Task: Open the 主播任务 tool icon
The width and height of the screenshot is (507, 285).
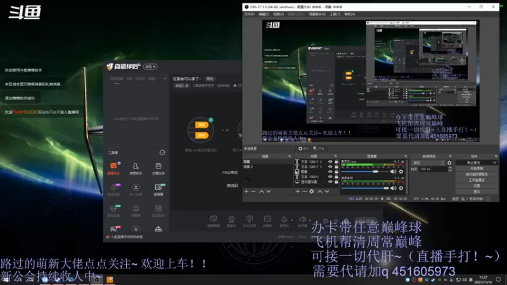Action: pyautogui.click(x=158, y=168)
